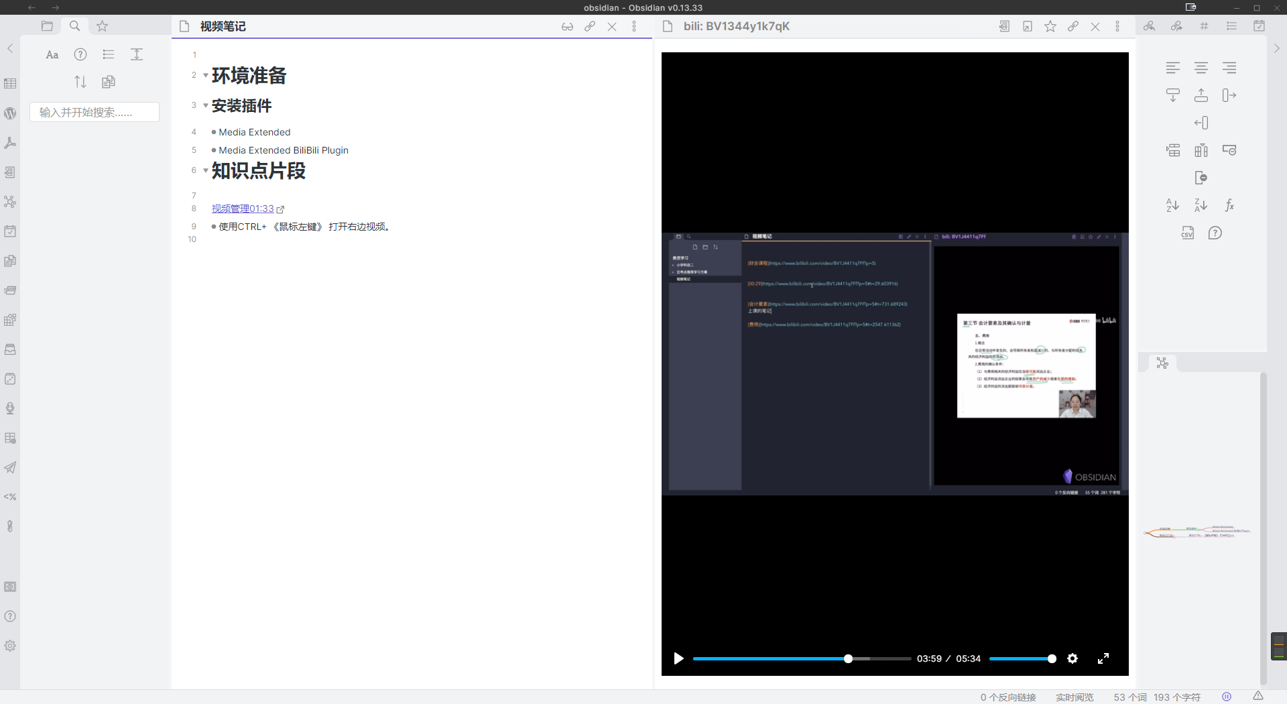
Task: Change search result sort order
Action: pos(80,82)
